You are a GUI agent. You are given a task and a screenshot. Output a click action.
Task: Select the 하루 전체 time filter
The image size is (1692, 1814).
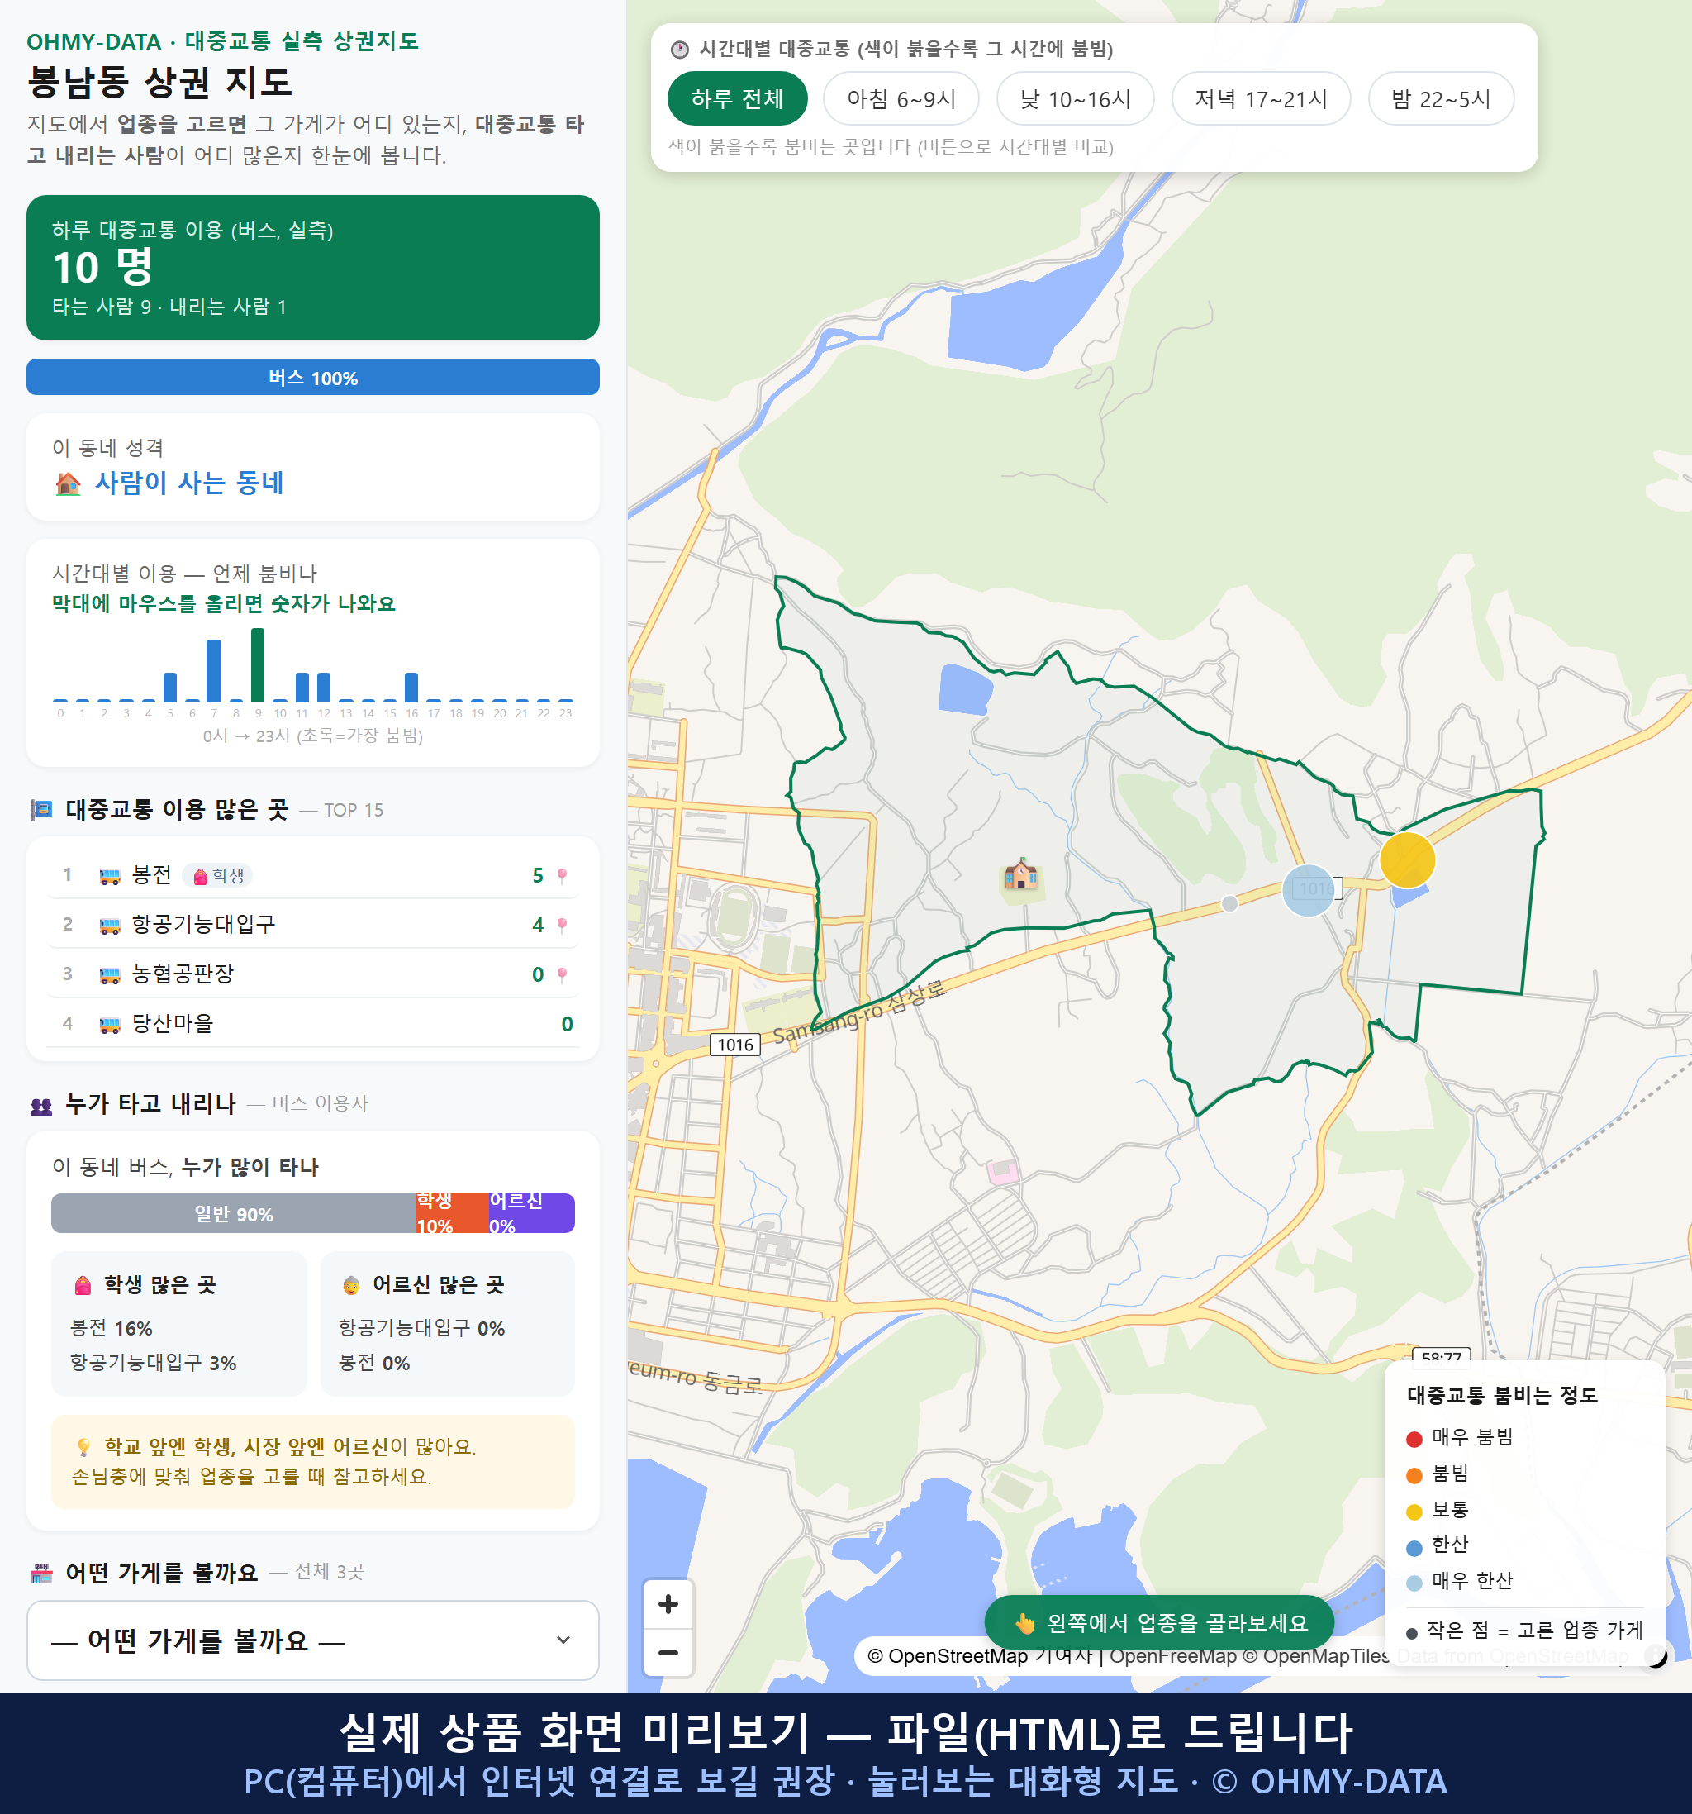[x=737, y=98]
